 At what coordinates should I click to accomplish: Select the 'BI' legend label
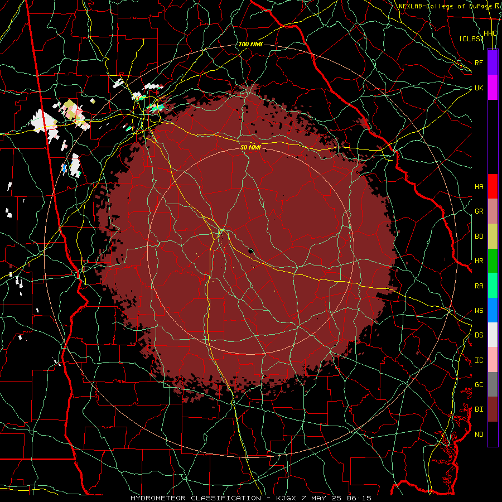[479, 409]
